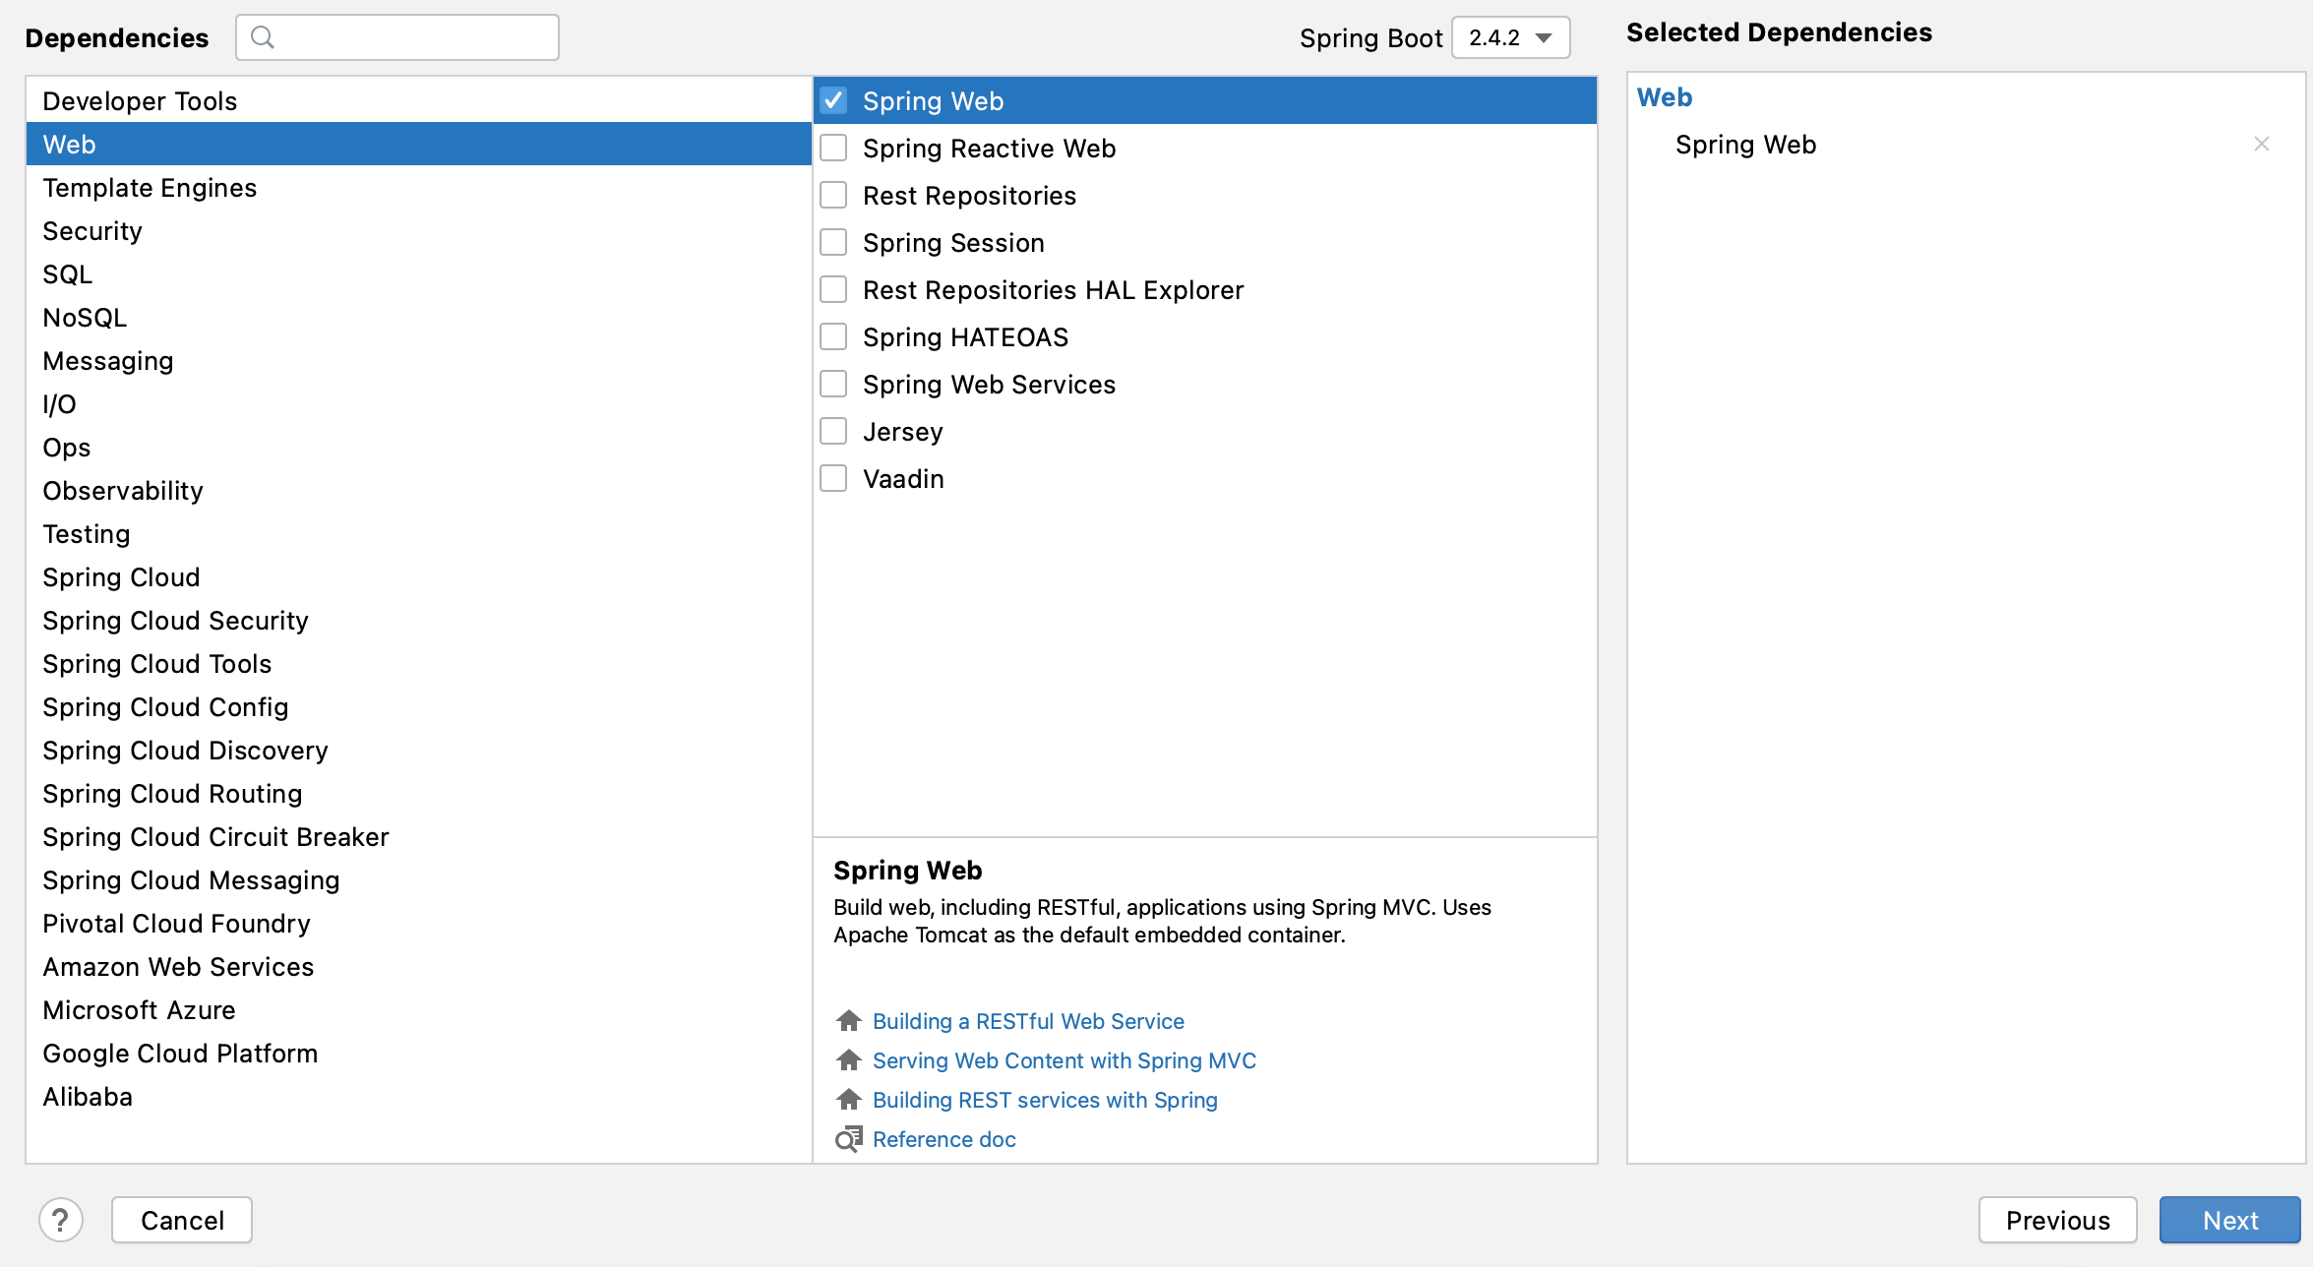The height and width of the screenshot is (1267, 2313).
Task: Click the Web heading in Selected Dependencies
Action: (1665, 97)
